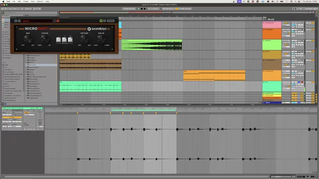The image size is (319, 179).
Task: Select the large green audio clip
Action: click(x=152, y=45)
